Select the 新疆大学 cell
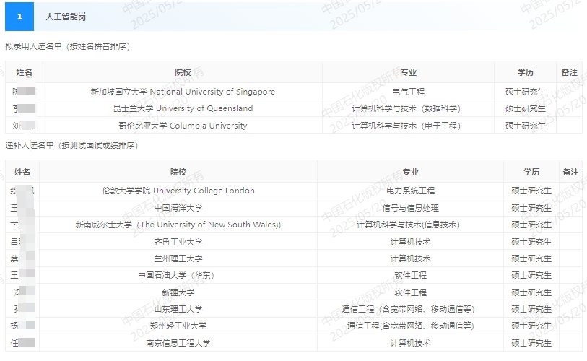This screenshot has width=587, height=361. click(178, 292)
